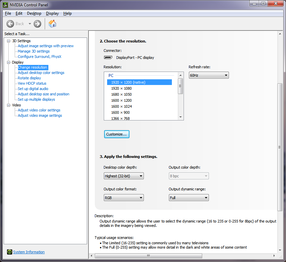Collapse the Video tree node
The height and width of the screenshot is (262, 286).
pos(9,105)
